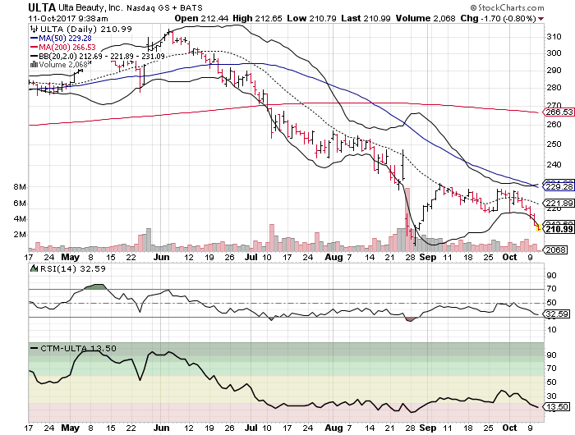Click the 221.89 middle band price tag
Viewport: 575px width, 435px height.
coord(559,203)
